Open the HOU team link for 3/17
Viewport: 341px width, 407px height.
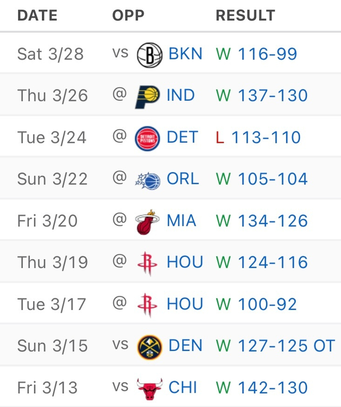tap(185, 305)
